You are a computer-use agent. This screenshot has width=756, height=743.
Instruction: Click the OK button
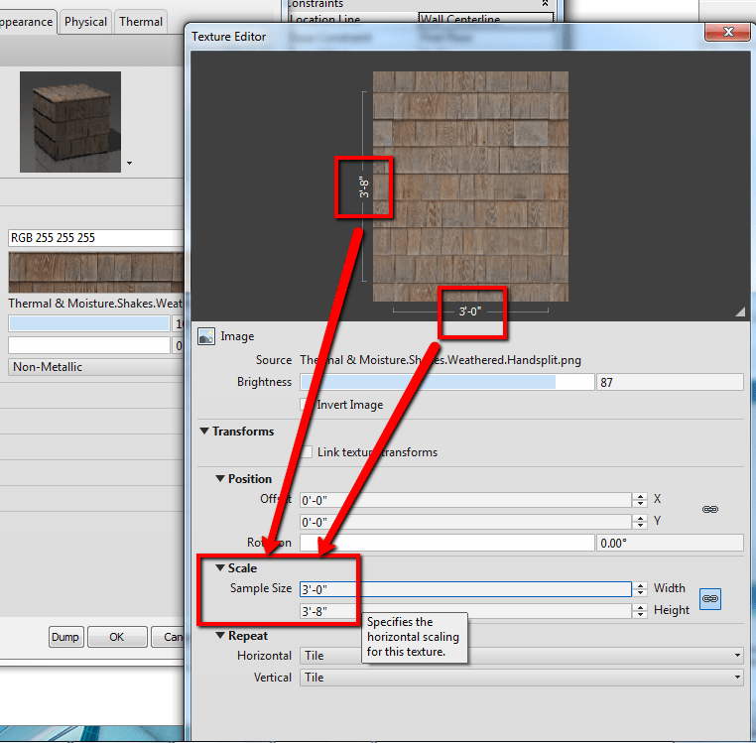pos(117,637)
